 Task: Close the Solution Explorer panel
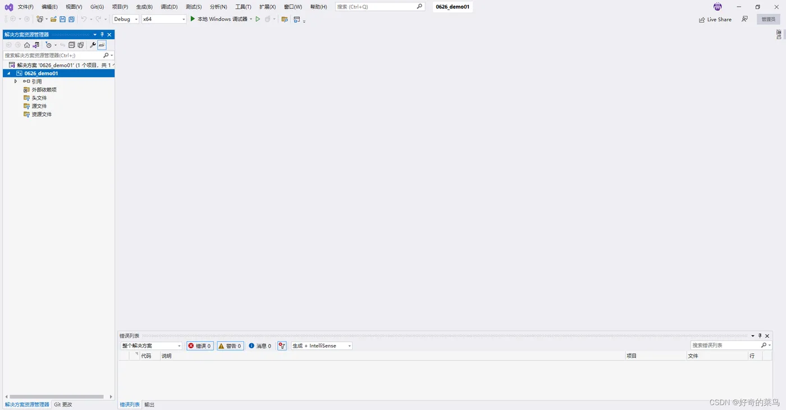click(x=109, y=34)
